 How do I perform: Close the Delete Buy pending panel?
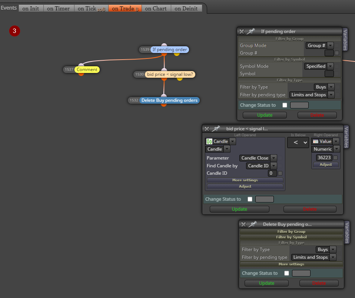[x=243, y=224]
